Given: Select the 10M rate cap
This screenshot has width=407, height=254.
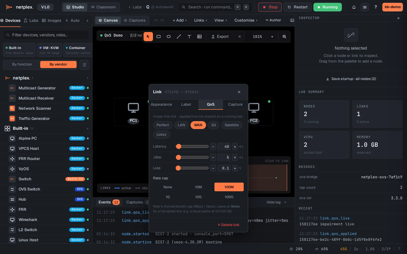Looking at the screenshot, I should [198, 187].
